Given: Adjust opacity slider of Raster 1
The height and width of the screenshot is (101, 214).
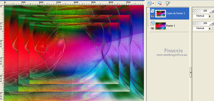Looking at the screenshot, I should [x=202, y=23].
